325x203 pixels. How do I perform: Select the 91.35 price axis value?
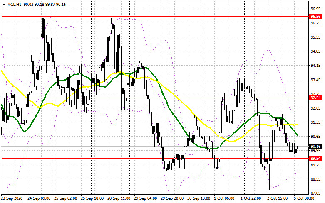[315, 122]
